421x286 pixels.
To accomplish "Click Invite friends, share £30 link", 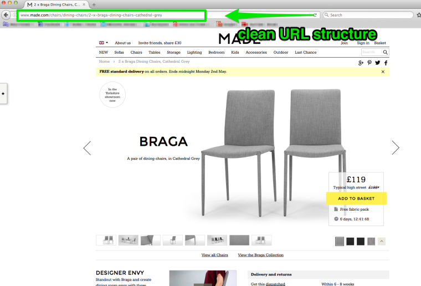I will (x=160, y=43).
